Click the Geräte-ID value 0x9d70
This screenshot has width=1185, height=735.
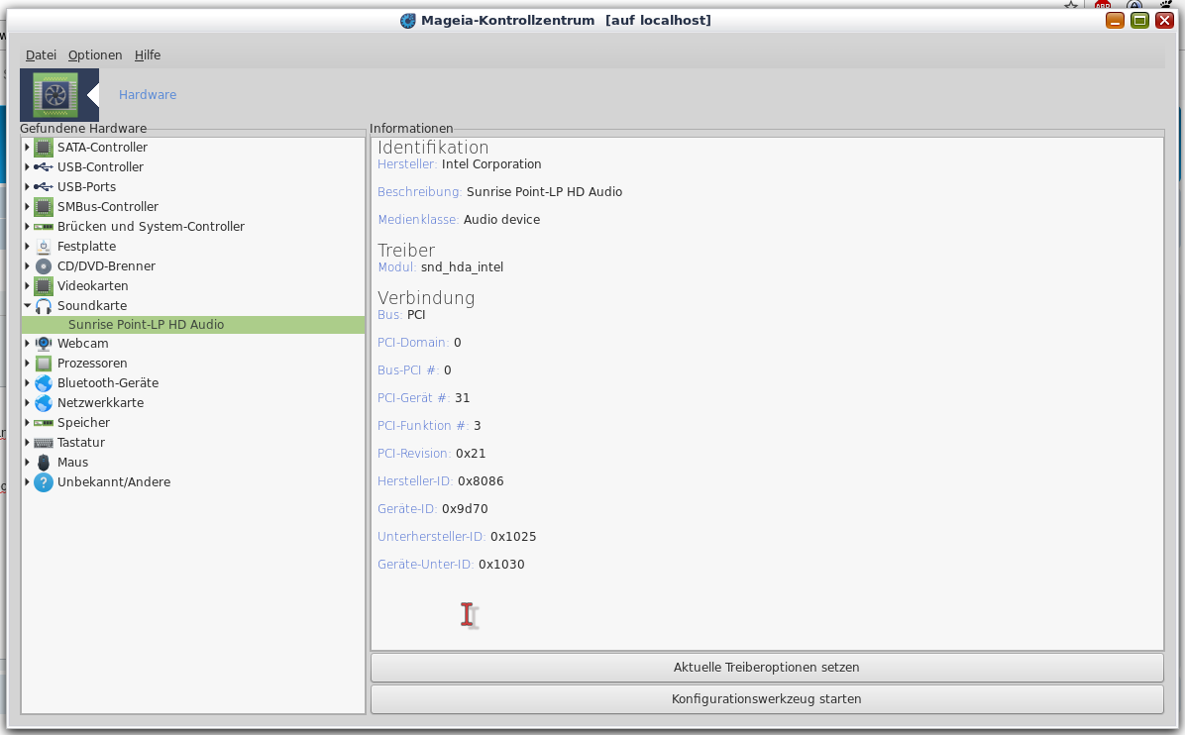465,509
